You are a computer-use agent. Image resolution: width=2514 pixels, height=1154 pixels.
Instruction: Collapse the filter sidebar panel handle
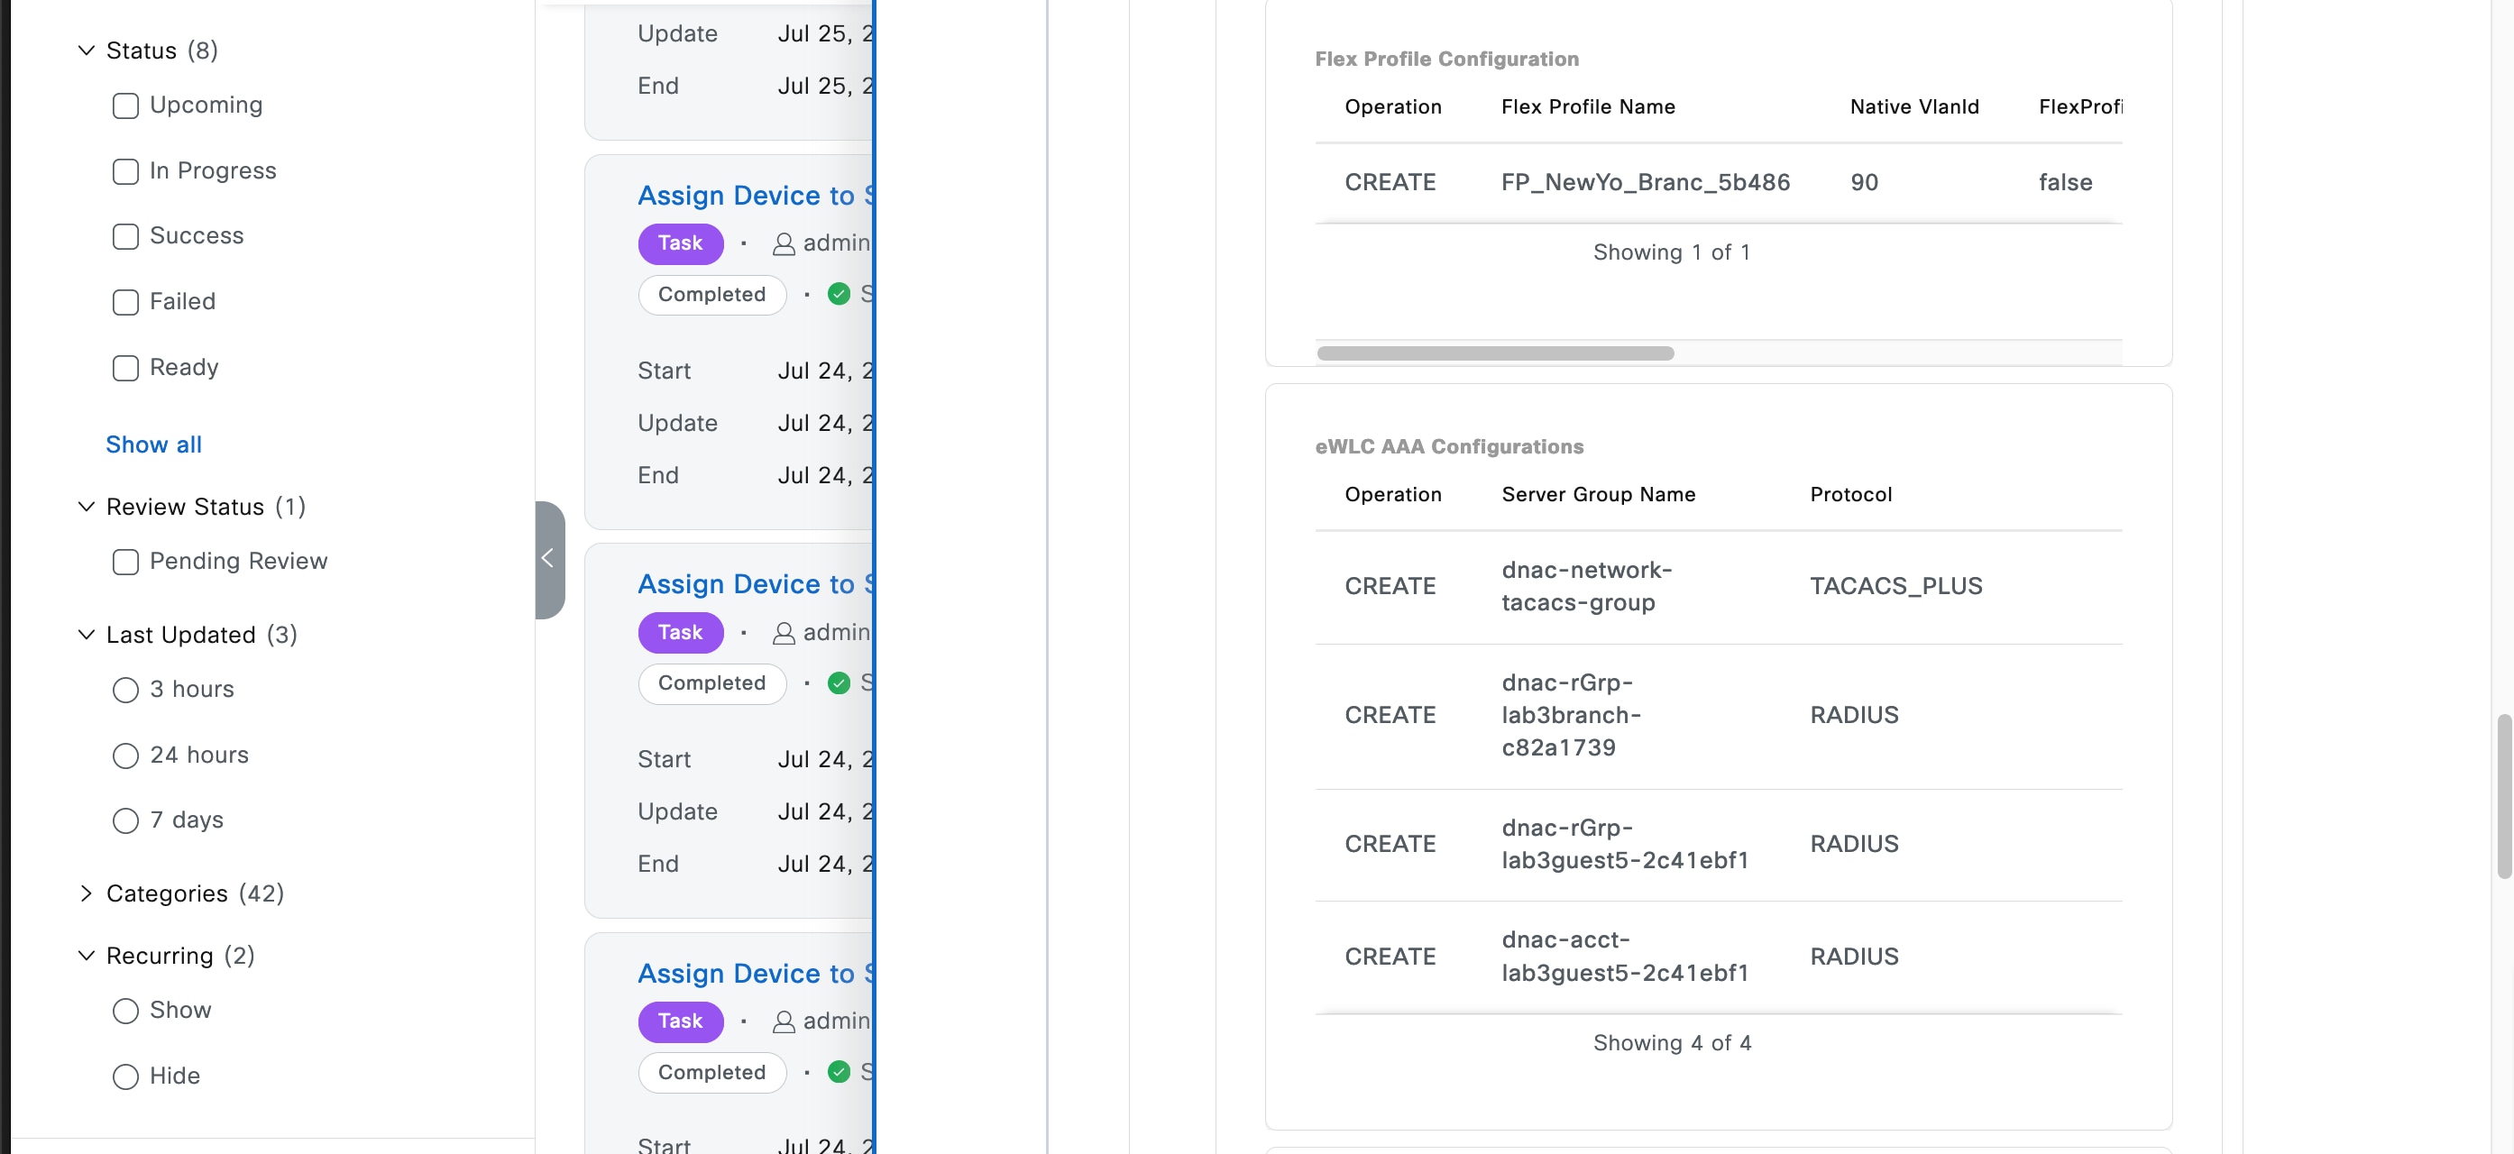tap(548, 559)
